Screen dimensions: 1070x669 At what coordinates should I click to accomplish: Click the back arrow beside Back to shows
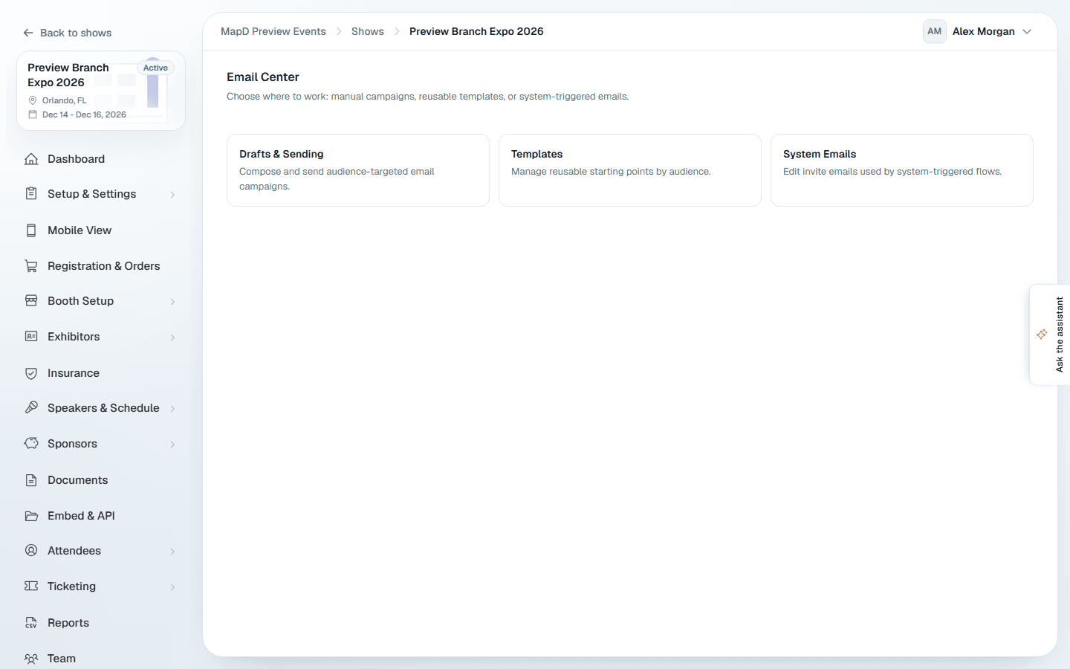tap(28, 33)
